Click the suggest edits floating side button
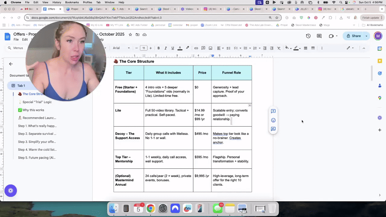This screenshot has width=386, height=217. click(x=273, y=129)
